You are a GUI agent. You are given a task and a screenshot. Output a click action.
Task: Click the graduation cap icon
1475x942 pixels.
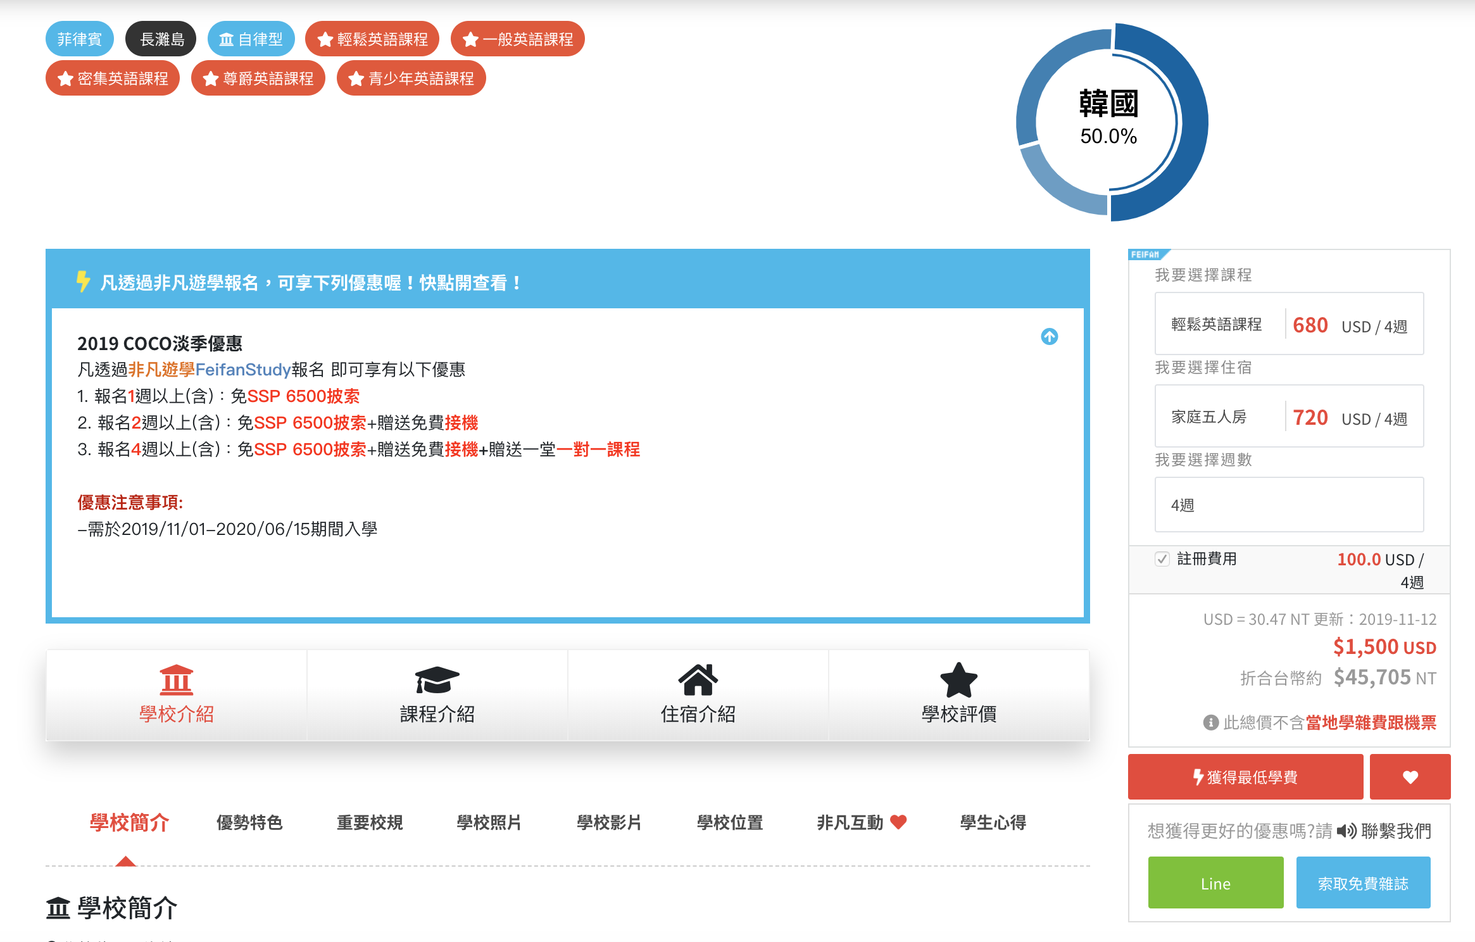pos(437,679)
